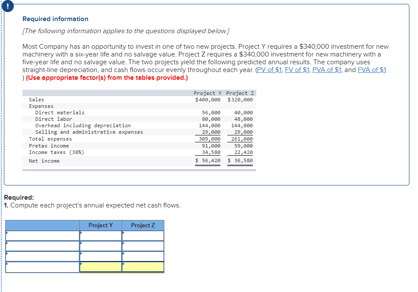This screenshot has height=292, width=418.
Task: Select the bottom-left label input cell
Action: 41,267
